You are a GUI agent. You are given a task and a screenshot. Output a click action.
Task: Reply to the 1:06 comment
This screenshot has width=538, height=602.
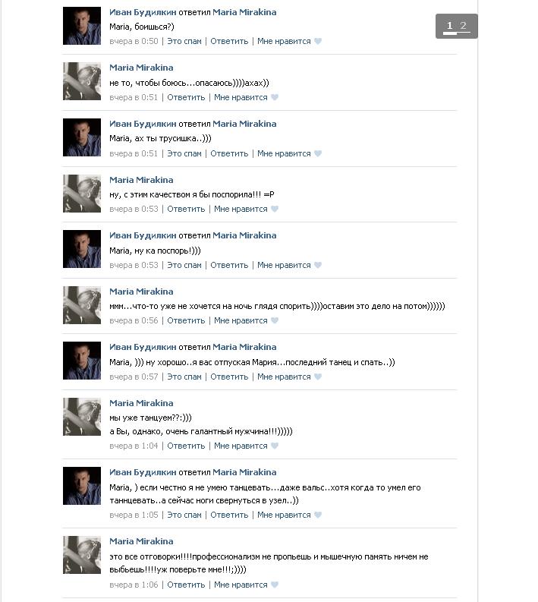(x=186, y=585)
